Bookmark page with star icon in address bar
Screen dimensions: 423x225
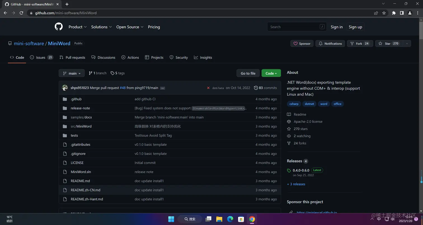click(x=384, y=13)
